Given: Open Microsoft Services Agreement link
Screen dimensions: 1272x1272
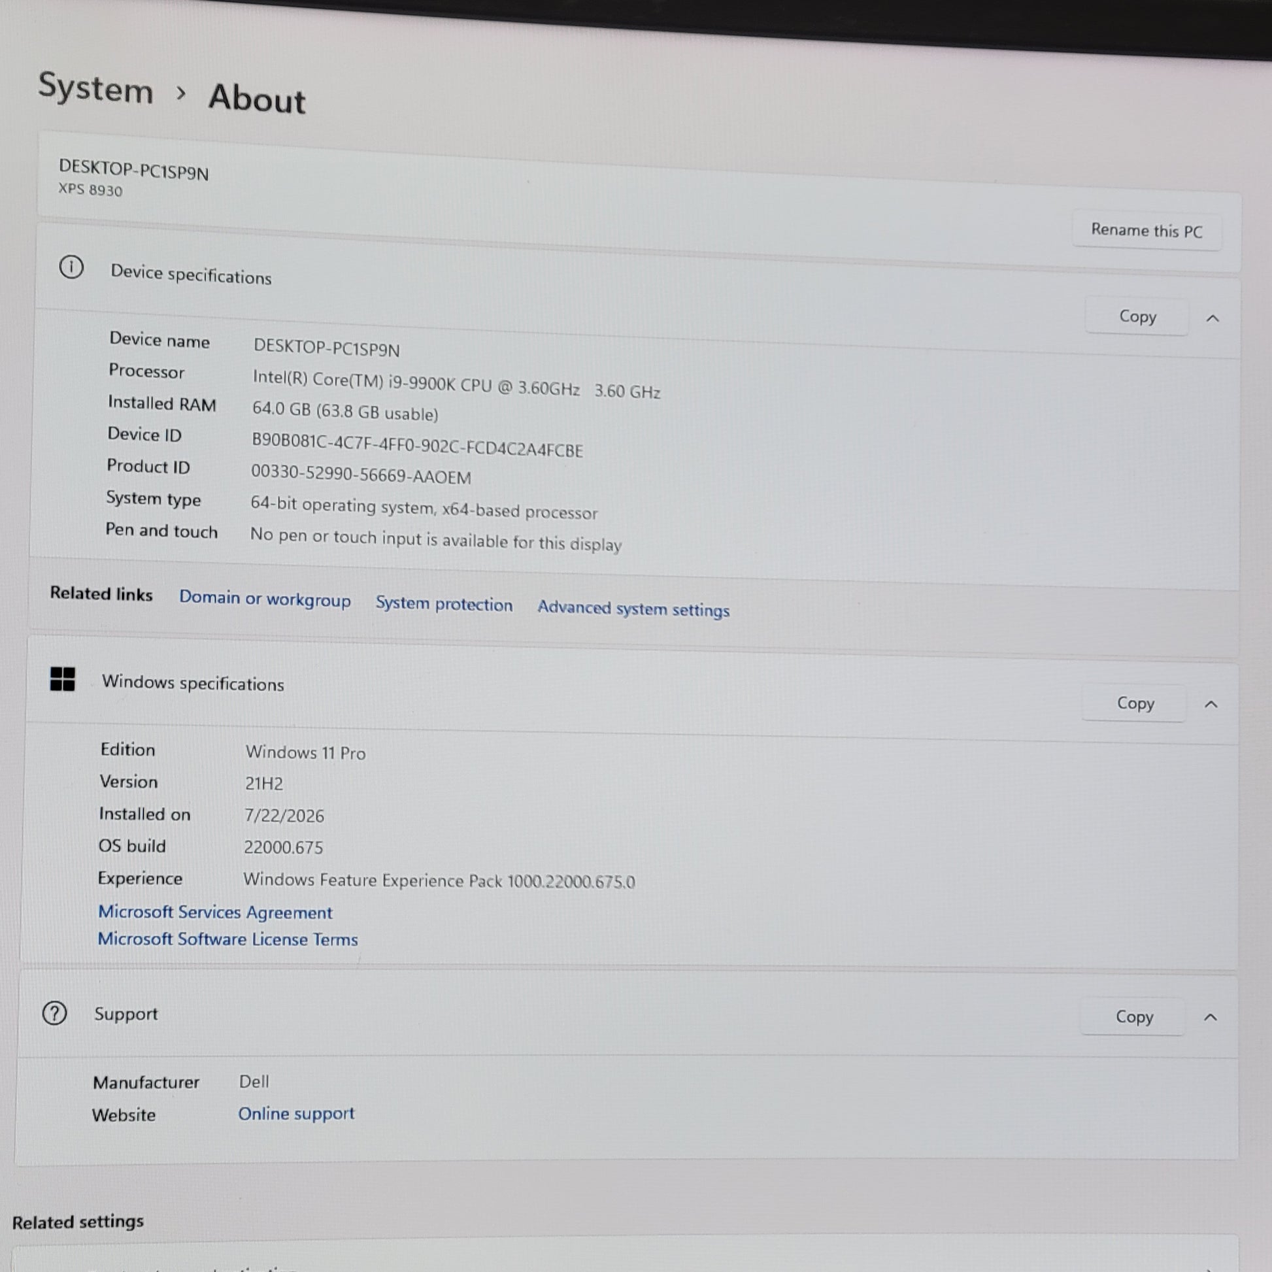Looking at the screenshot, I should click(x=215, y=912).
